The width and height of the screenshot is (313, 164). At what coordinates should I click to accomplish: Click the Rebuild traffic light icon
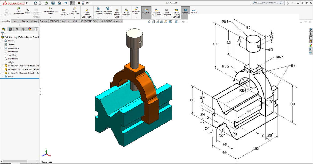coord(79,3)
